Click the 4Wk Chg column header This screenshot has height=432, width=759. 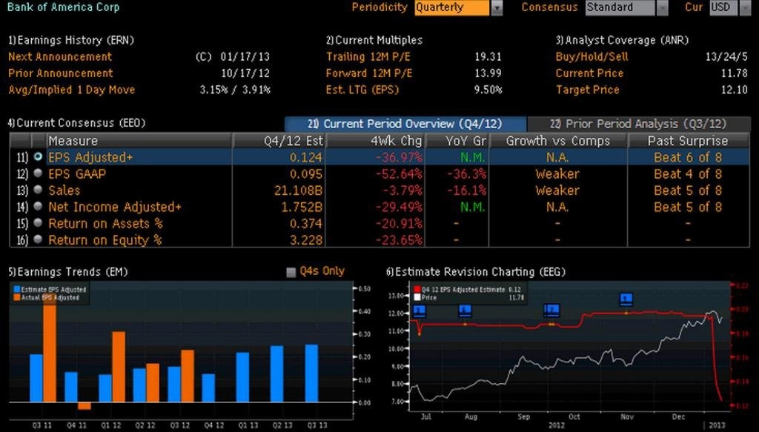click(x=376, y=141)
